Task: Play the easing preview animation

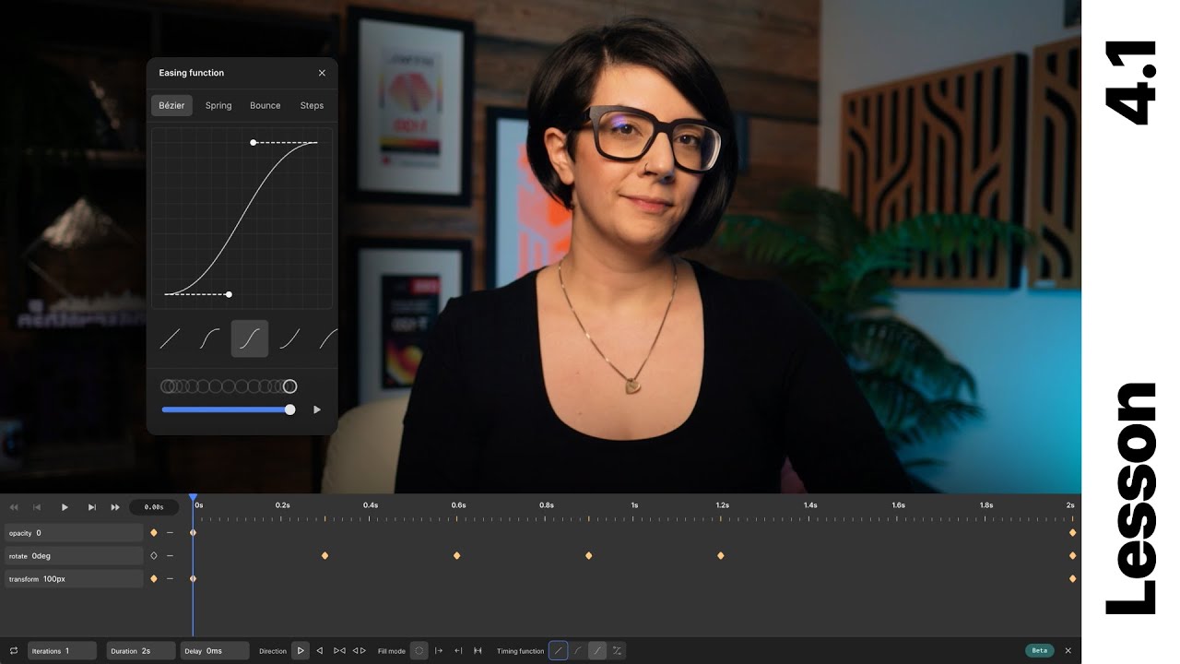Action: [x=317, y=409]
